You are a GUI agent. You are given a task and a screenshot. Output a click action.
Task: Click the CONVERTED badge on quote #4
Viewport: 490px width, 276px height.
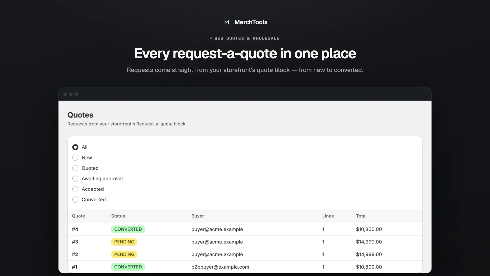(x=128, y=229)
